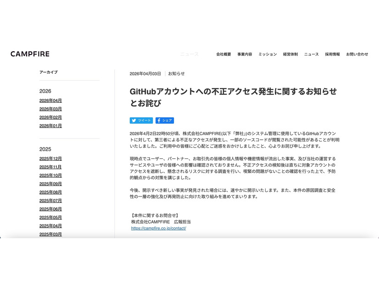Click the CAMPFIRE logo
Image resolution: width=379 pixels, height=284 pixels.
pos(30,54)
